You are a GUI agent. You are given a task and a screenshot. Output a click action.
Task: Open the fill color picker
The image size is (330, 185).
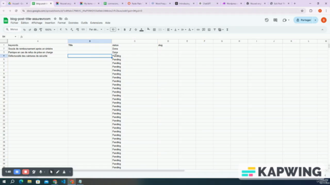pos(148,30)
